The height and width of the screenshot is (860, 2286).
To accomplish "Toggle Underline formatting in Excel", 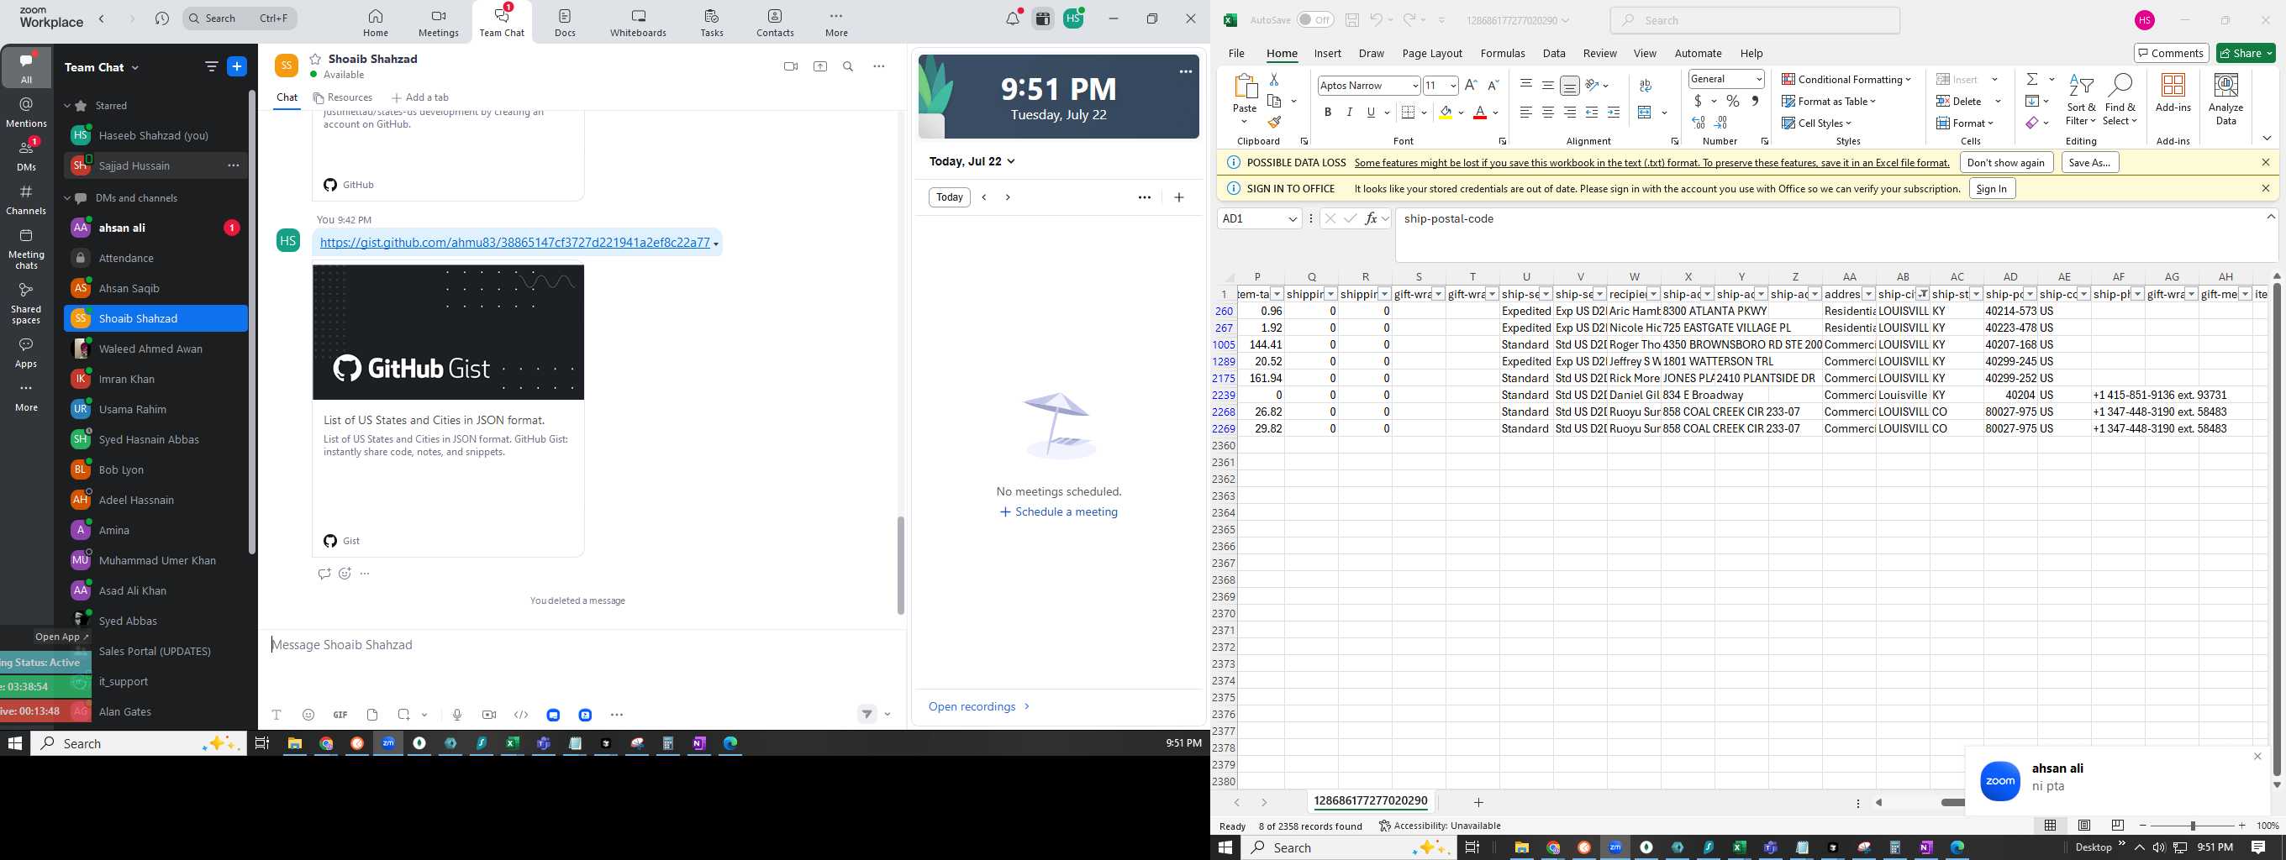I will point(1371,113).
